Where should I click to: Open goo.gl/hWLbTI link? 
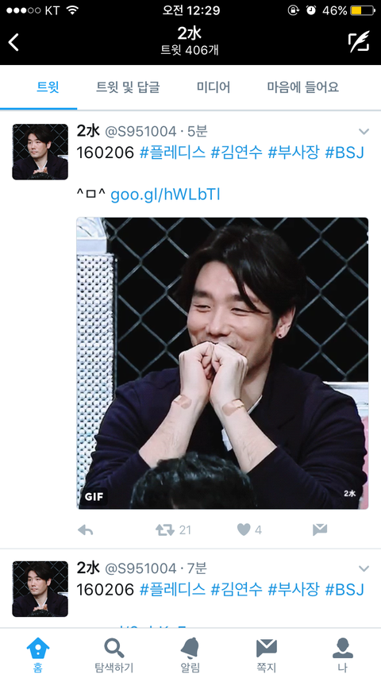tap(166, 195)
